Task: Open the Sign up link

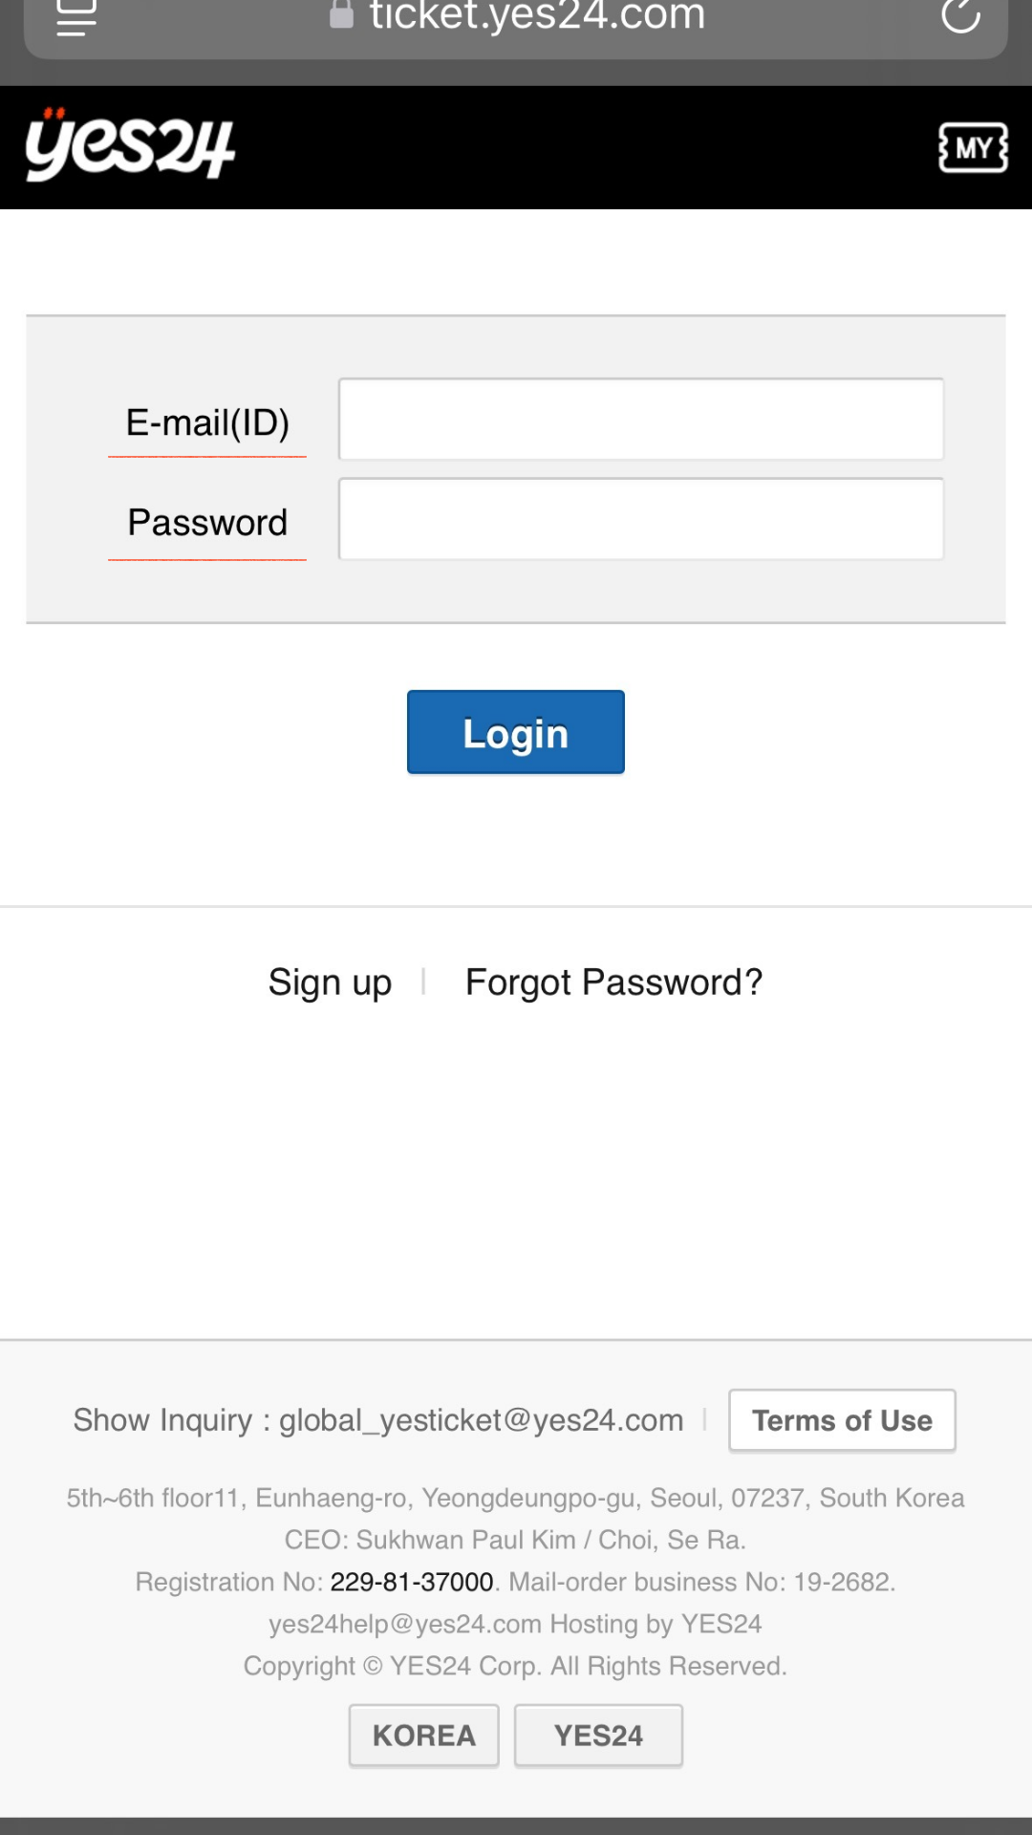Action: click(330, 982)
